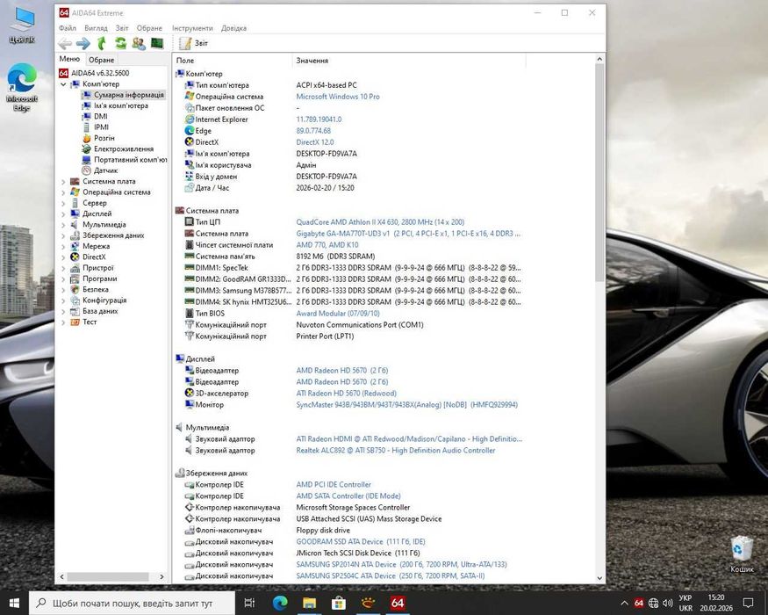The image size is (768, 615).
Task: Click the taskbar search box
Action: point(132,604)
